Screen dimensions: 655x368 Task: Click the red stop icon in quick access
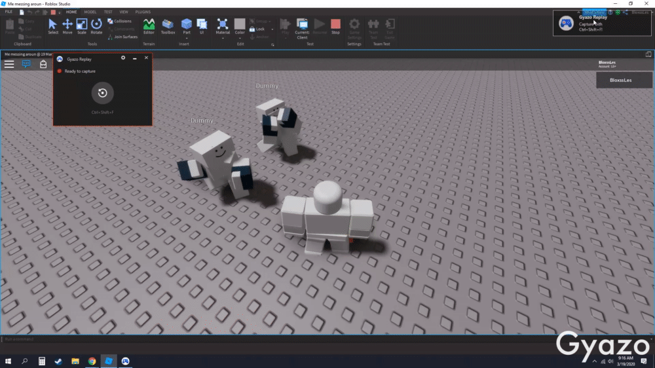[53, 12]
